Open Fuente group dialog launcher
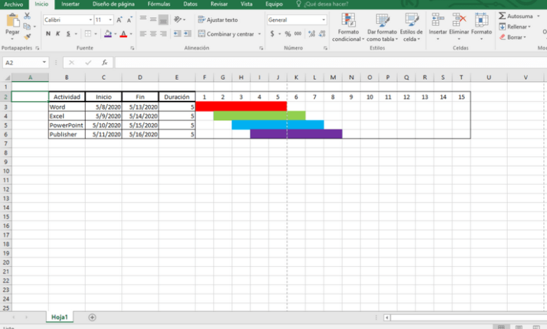 click(133, 48)
